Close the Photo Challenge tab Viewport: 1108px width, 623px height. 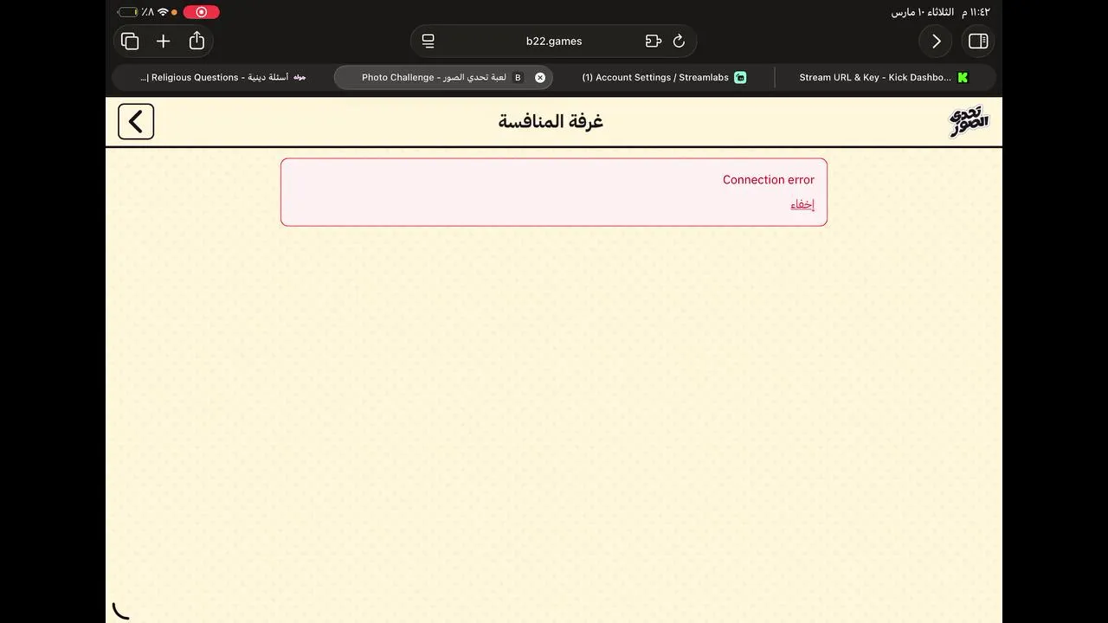[540, 77]
